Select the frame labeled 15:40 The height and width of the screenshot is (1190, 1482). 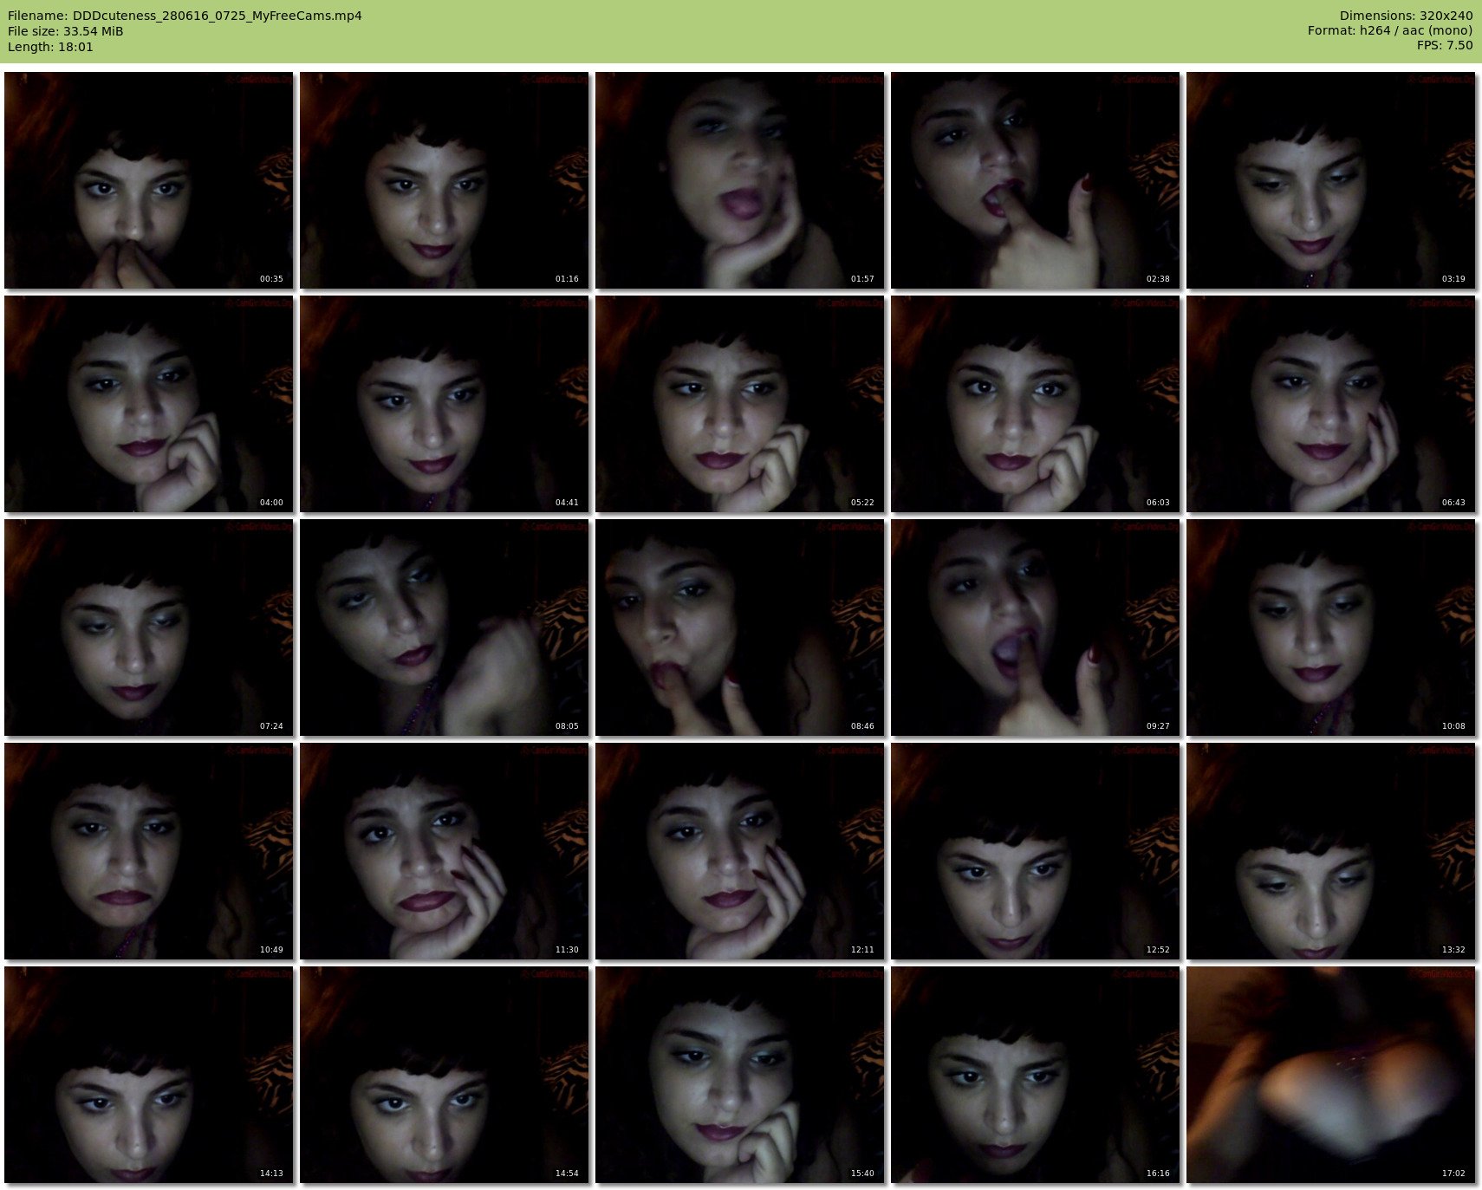(739, 1075)
